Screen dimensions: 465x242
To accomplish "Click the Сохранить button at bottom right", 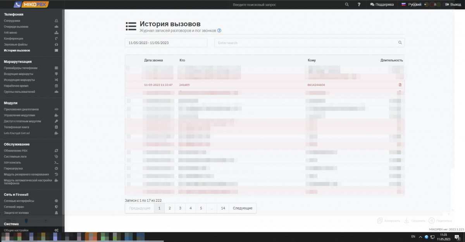I will [x=415, y=221].
